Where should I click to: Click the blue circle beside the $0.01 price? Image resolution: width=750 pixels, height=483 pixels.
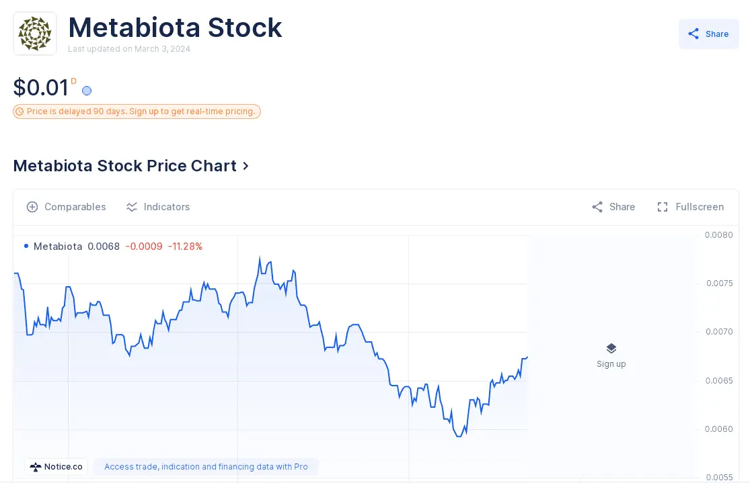pyautogui.click(x=87, y=91)
